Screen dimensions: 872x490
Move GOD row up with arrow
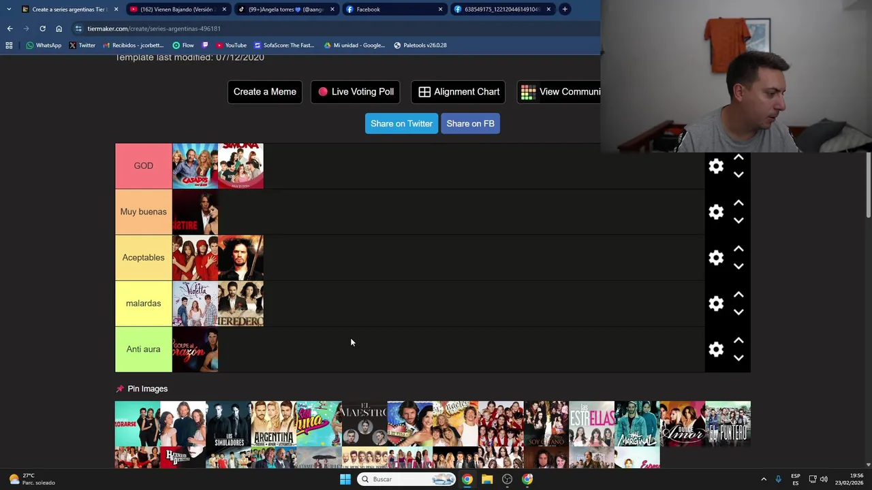[738, 157]
